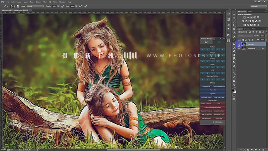Click the black foreground color swatch

(233, 90)
